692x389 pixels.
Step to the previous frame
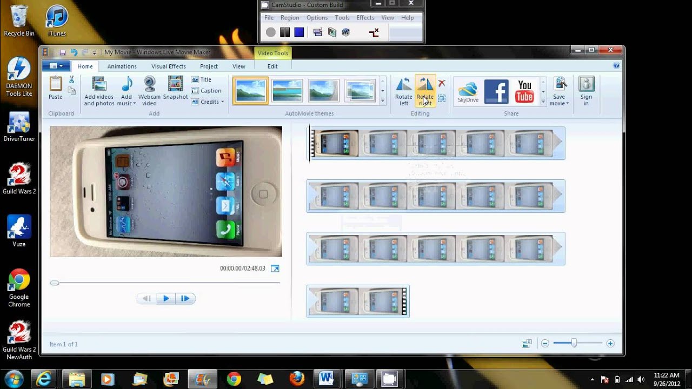pos(147,298)
